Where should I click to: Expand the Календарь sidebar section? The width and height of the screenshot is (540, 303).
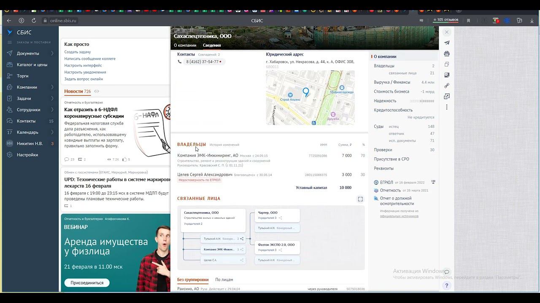[x=52, y=132]
